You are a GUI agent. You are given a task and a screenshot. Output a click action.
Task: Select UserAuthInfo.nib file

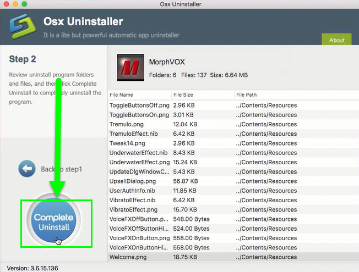(132, 191)
